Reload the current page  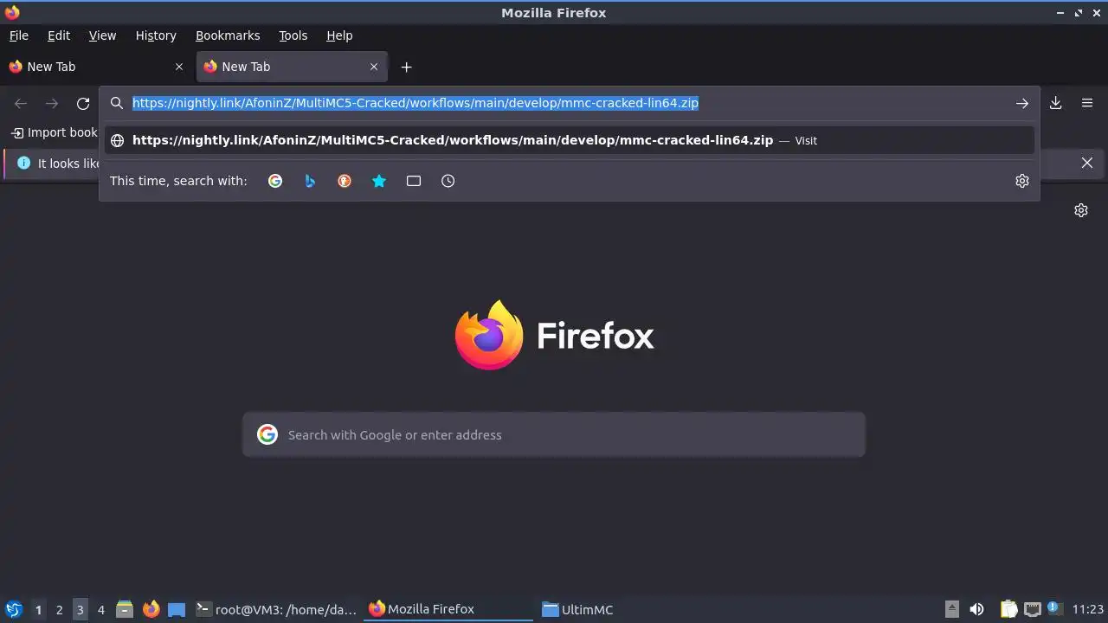83,104
